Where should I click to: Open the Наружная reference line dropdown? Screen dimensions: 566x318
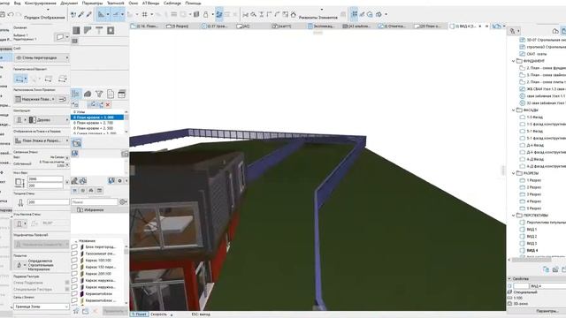[x=35, y=99]
